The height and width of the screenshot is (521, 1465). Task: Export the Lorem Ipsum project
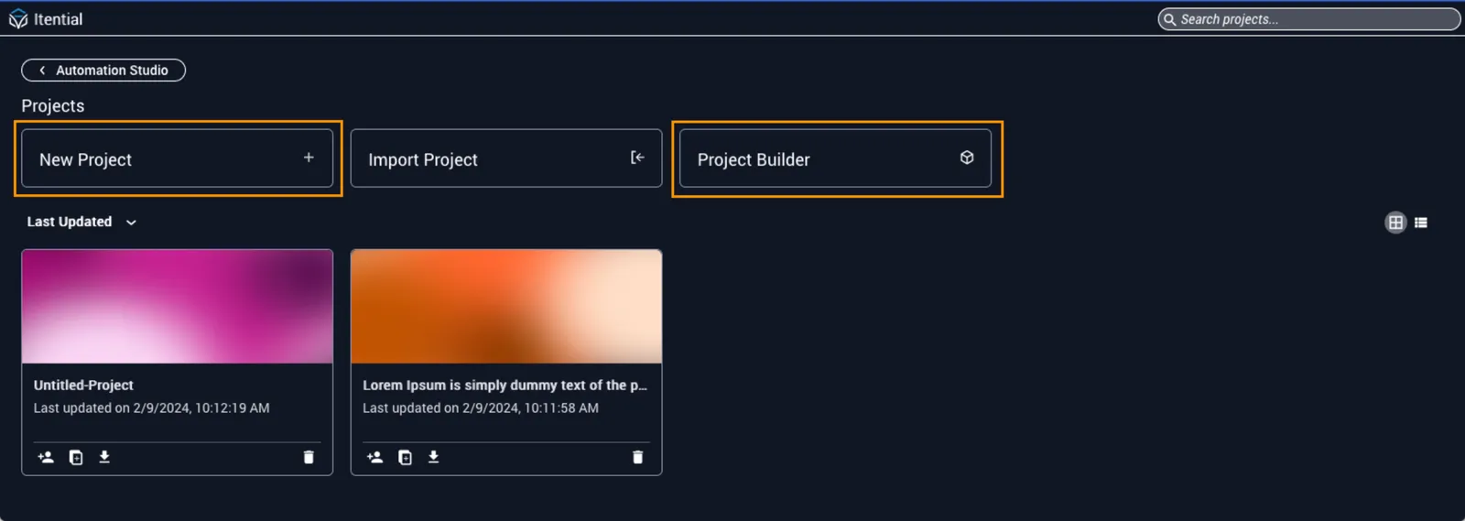pyautogui.click(x=433, y=457)
